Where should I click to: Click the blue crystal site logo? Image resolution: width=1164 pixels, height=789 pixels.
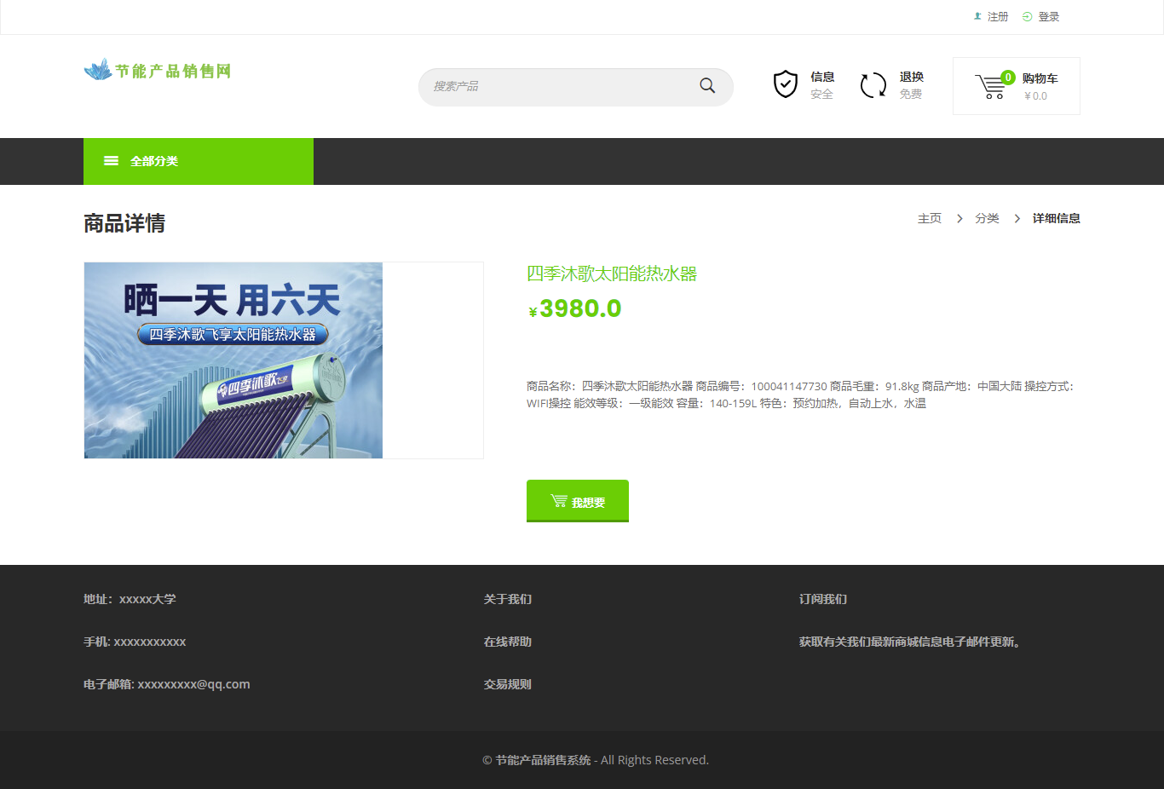(98, 70)
